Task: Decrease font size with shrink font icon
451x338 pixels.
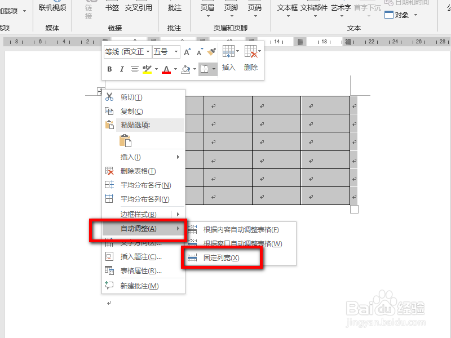Action: click(x=200, y=52)
